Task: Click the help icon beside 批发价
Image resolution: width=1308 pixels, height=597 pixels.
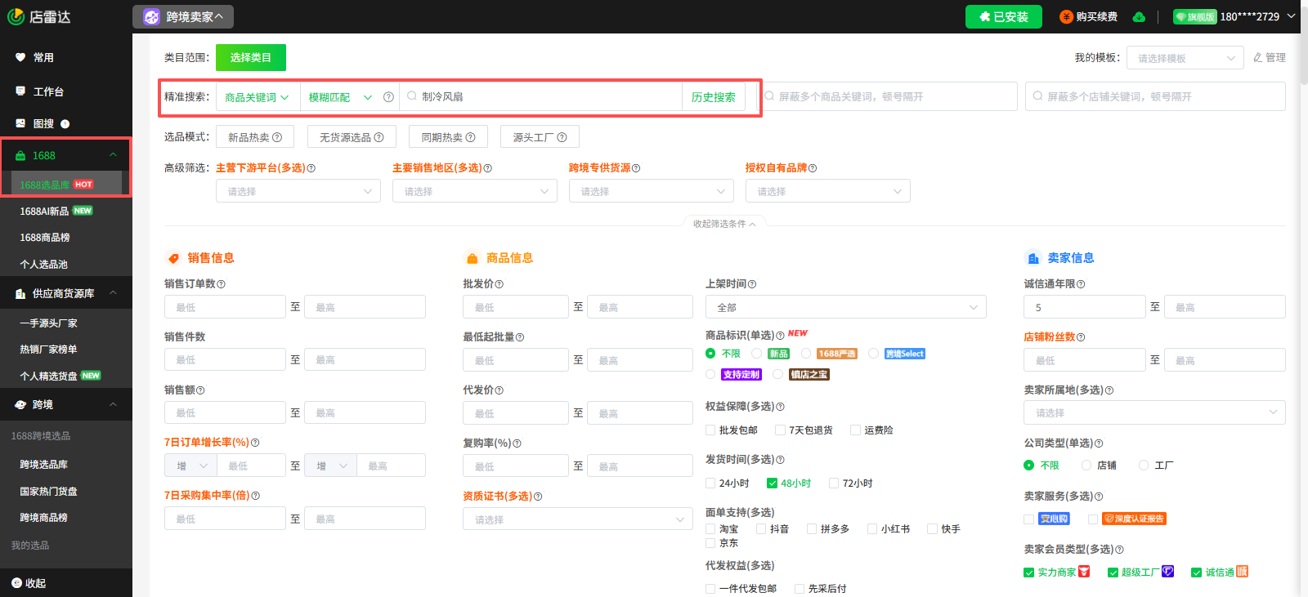Action: (x=499, y=284)
